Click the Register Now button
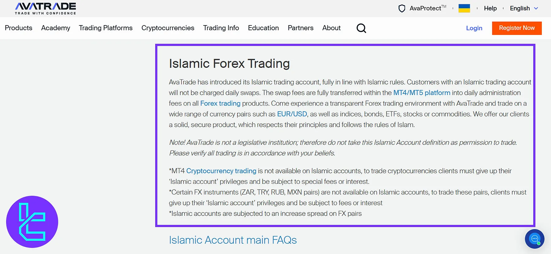551x254 pixels. pos(517,28)
